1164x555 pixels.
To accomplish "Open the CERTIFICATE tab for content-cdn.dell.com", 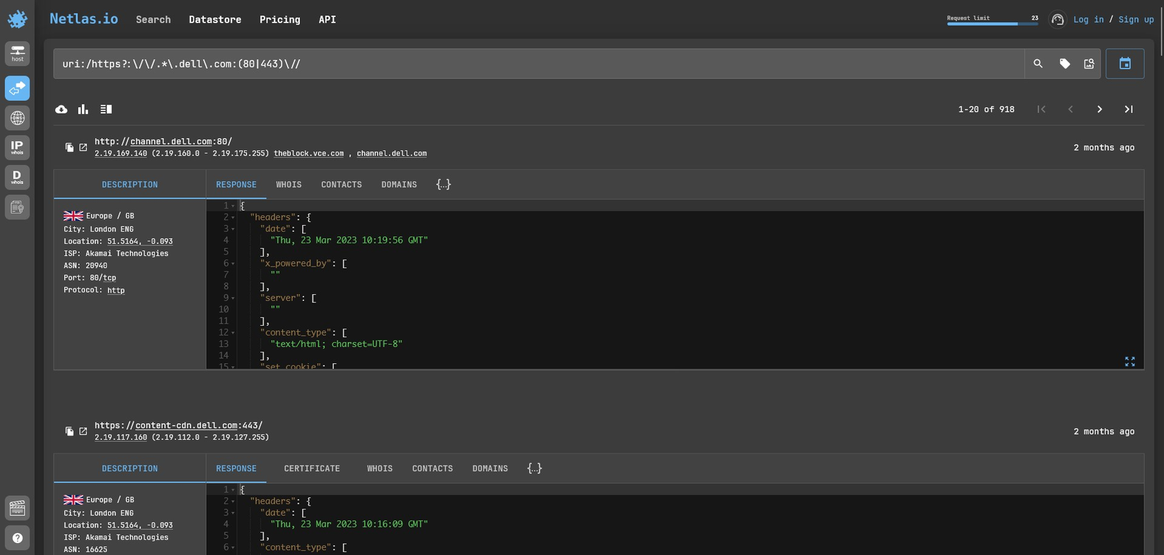I will tap(312, 469).
